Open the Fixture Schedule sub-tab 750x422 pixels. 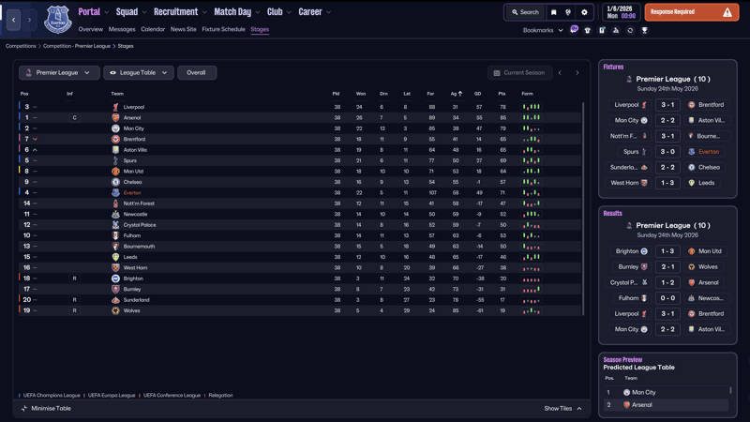[223, 29]
